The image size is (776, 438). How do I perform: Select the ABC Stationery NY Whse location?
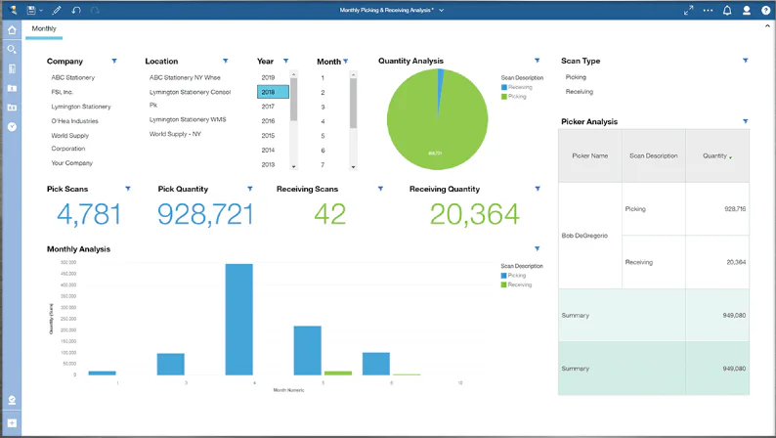pyautogui.click(x=185, y=77)
